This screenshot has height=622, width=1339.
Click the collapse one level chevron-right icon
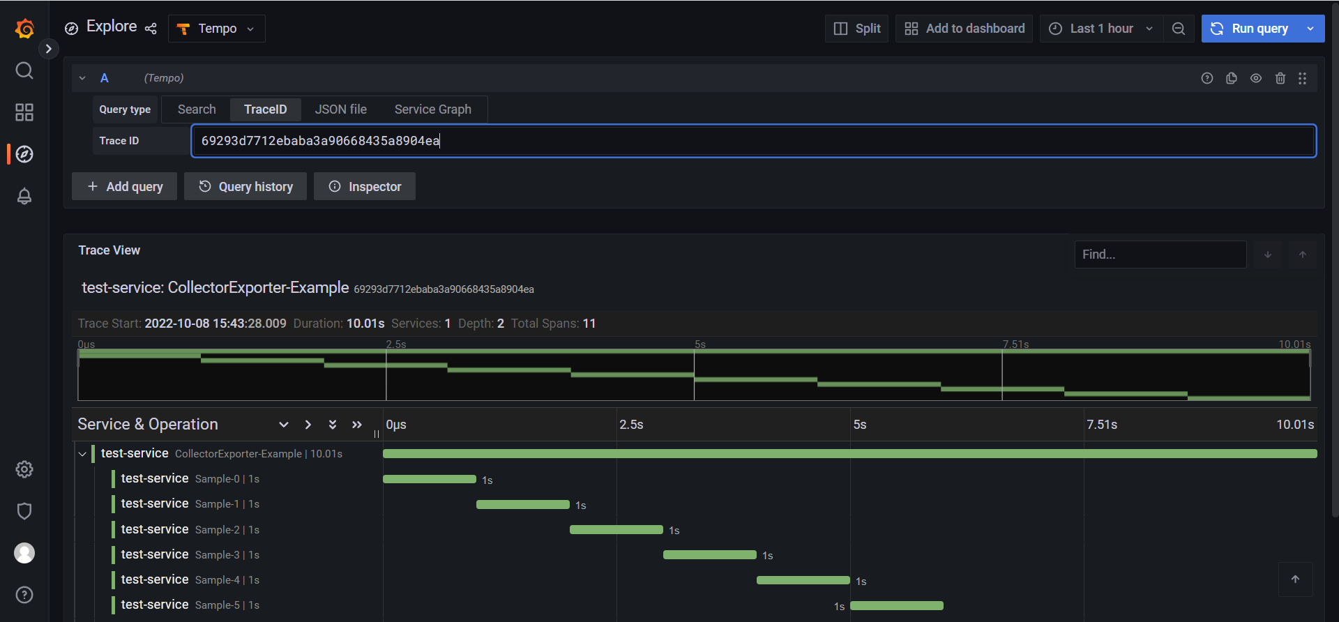pos(308,425)
